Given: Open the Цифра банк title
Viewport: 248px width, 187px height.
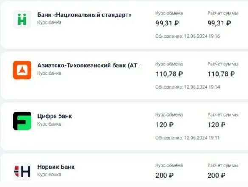Looking at the screenshot, I should pos(54,116).
